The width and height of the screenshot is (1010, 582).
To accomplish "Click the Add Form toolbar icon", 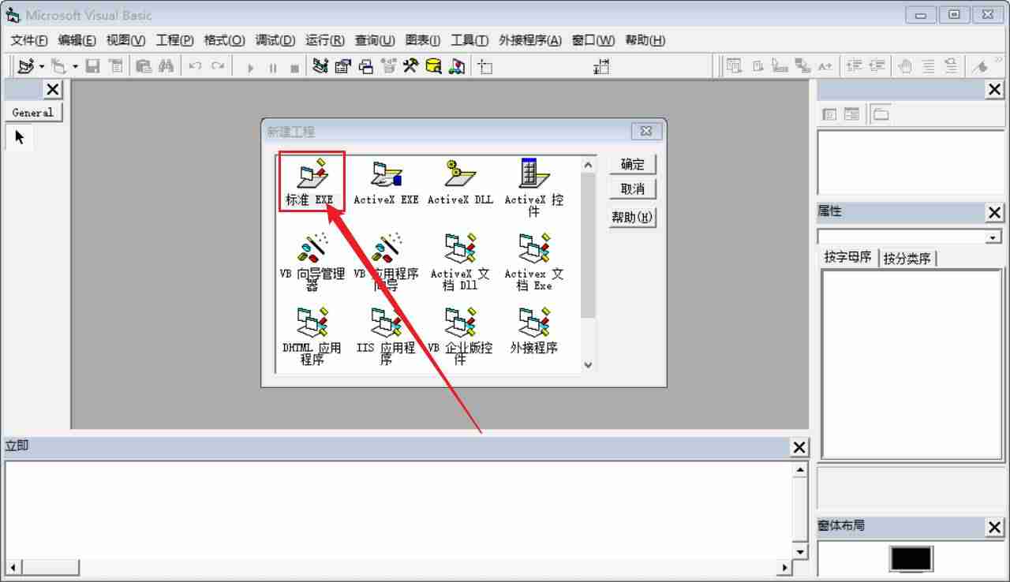I will tap(58, 66).
